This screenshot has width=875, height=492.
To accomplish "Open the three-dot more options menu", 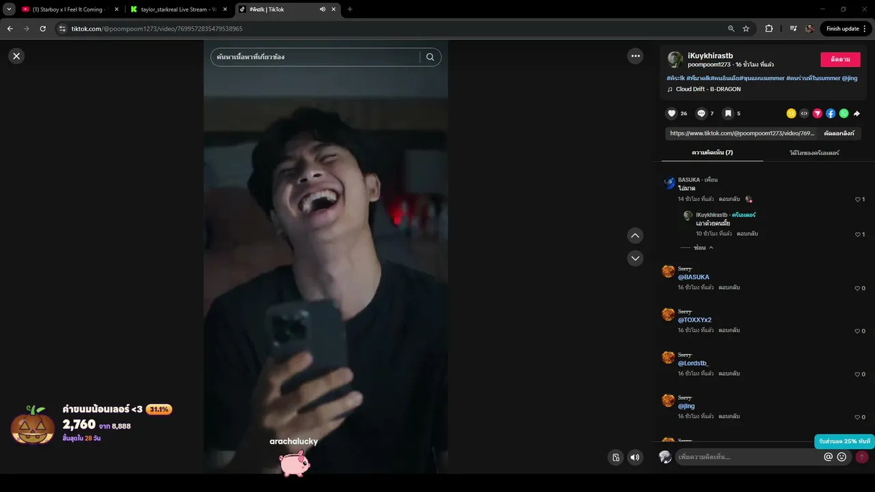I will [x=636, y=56].
